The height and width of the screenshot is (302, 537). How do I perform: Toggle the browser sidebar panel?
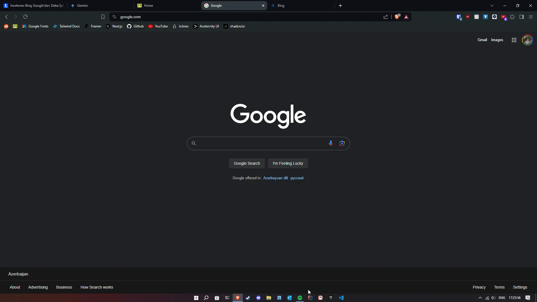pyautogui.click(x=522, y=17)
